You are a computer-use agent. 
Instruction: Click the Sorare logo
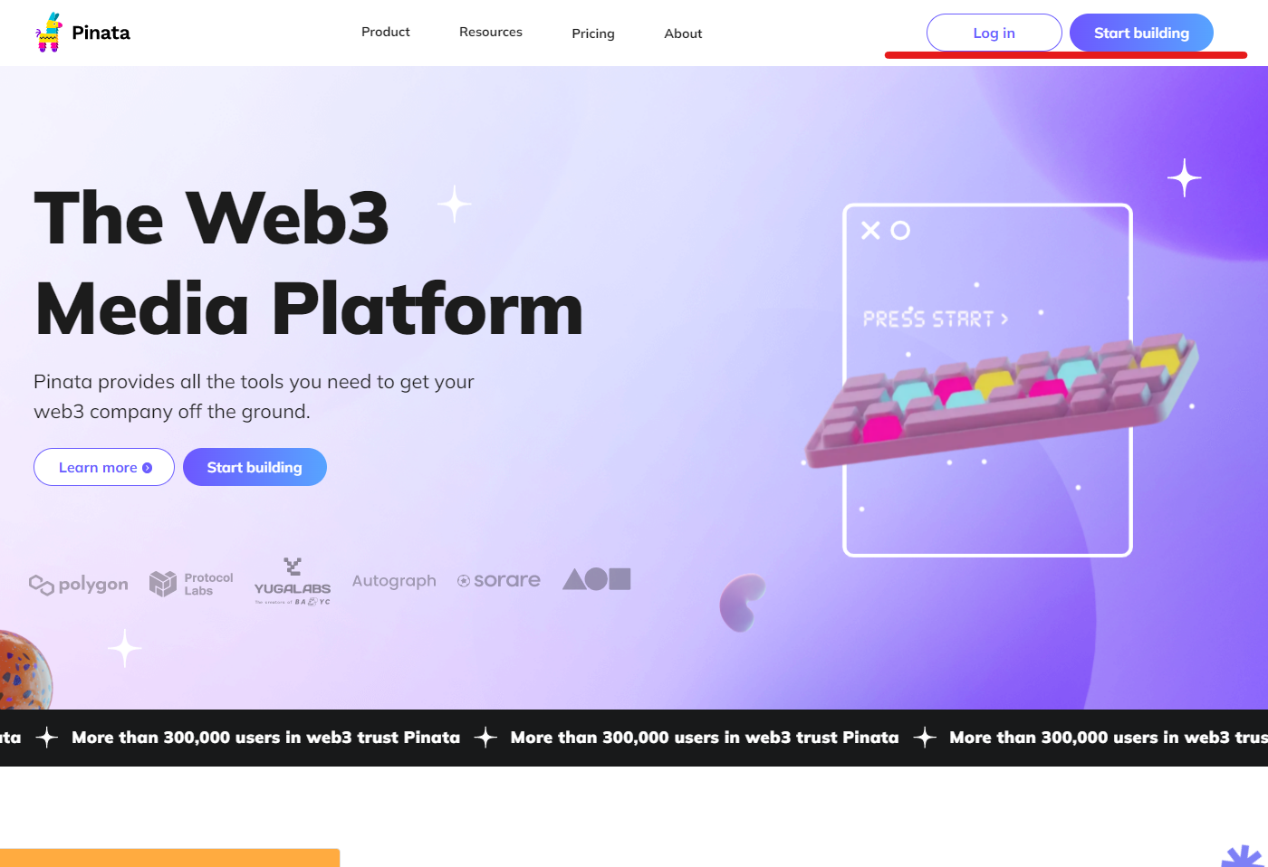pyautogui.click(x=499, y=580)
